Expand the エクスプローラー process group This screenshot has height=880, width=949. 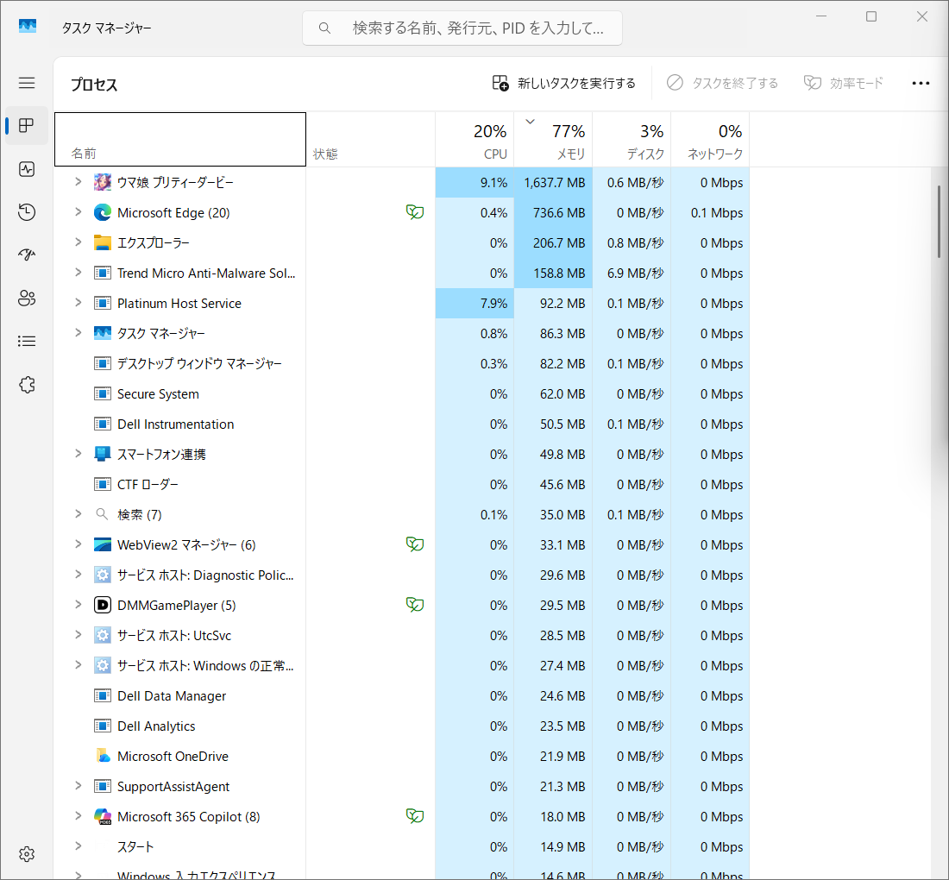point(78,242)
